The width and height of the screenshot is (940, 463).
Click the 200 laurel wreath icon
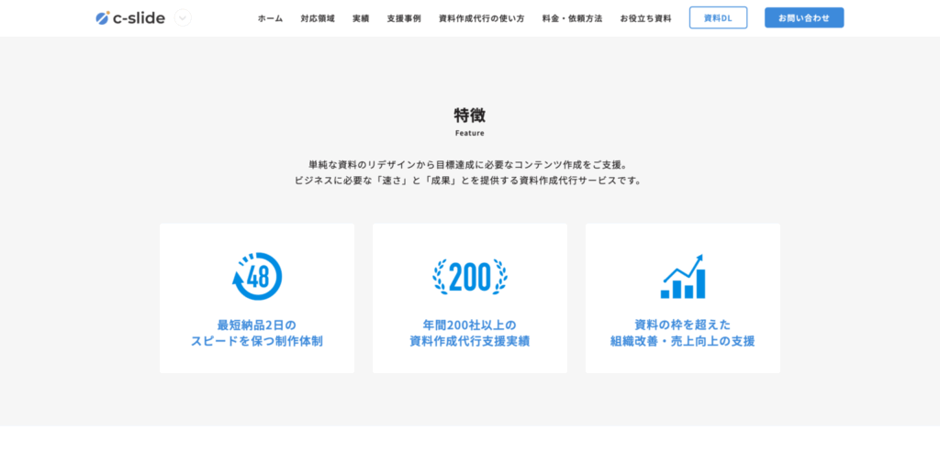(x=470, y=276)
